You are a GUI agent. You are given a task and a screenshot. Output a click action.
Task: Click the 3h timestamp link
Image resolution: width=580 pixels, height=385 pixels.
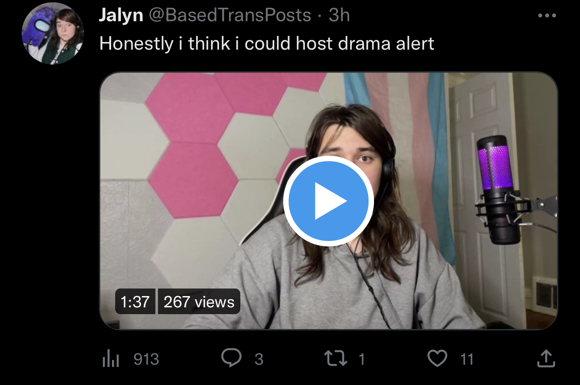point(339,15)
